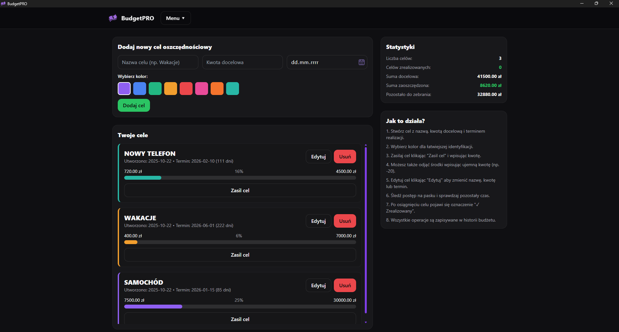Click the BudgetPRO logo icon
619x332 pixels.
click(x=113, y=18)
